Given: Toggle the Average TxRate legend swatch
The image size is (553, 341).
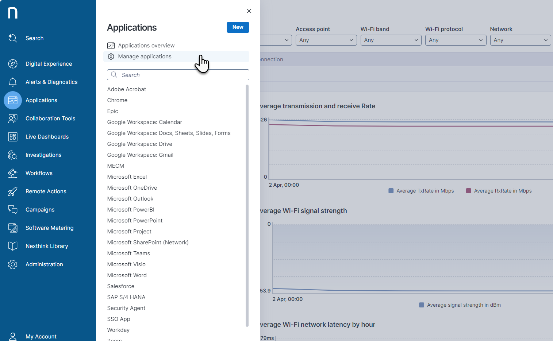Looking at the screenshot, I should [x=391, y=191].
